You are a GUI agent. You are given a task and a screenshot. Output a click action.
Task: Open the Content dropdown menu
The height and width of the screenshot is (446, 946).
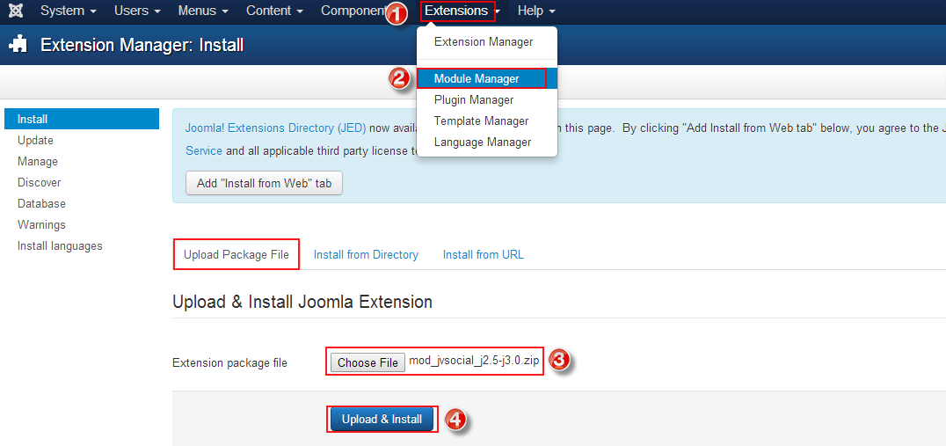274,11
